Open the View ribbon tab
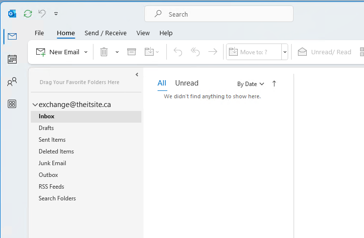This screenshot has width=364, height=238. point(143,33)
